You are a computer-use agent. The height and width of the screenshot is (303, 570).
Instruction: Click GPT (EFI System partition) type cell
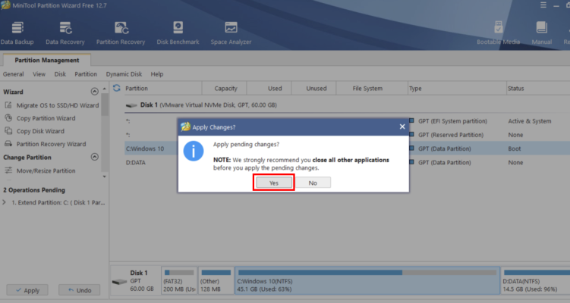click(452, 121)
